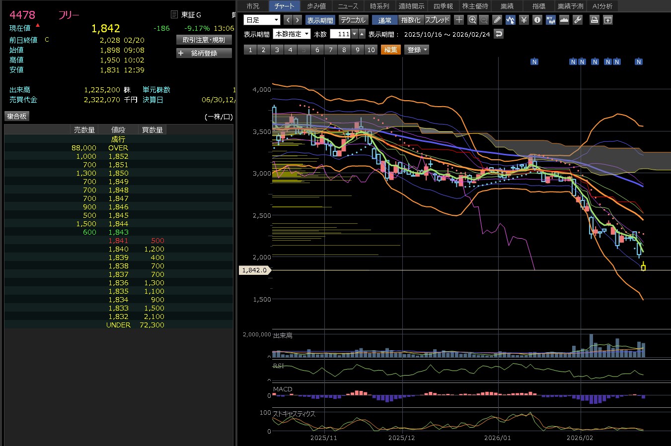Screen dimensions: 671x446
Task: Click the 本数 bar count input field
Action: (x=341, y=34)
